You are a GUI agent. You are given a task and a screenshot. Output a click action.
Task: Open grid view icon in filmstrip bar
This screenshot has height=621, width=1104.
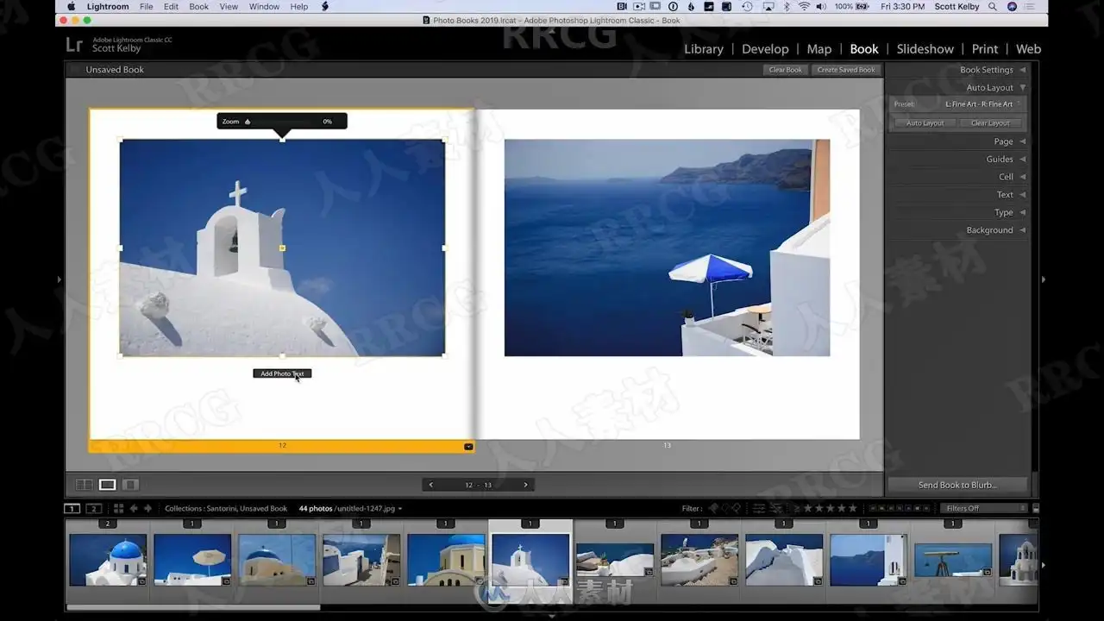[119, 509]
